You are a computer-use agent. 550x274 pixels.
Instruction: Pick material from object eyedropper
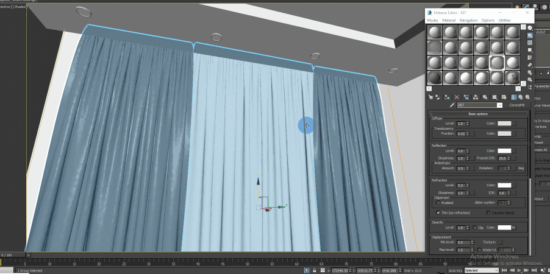(452, 105)
